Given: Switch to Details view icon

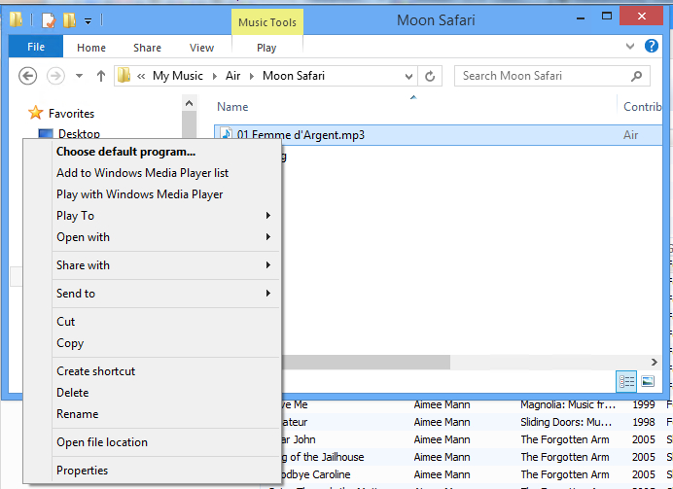Looking at the screenshot, I should click(x=627, y=381).
